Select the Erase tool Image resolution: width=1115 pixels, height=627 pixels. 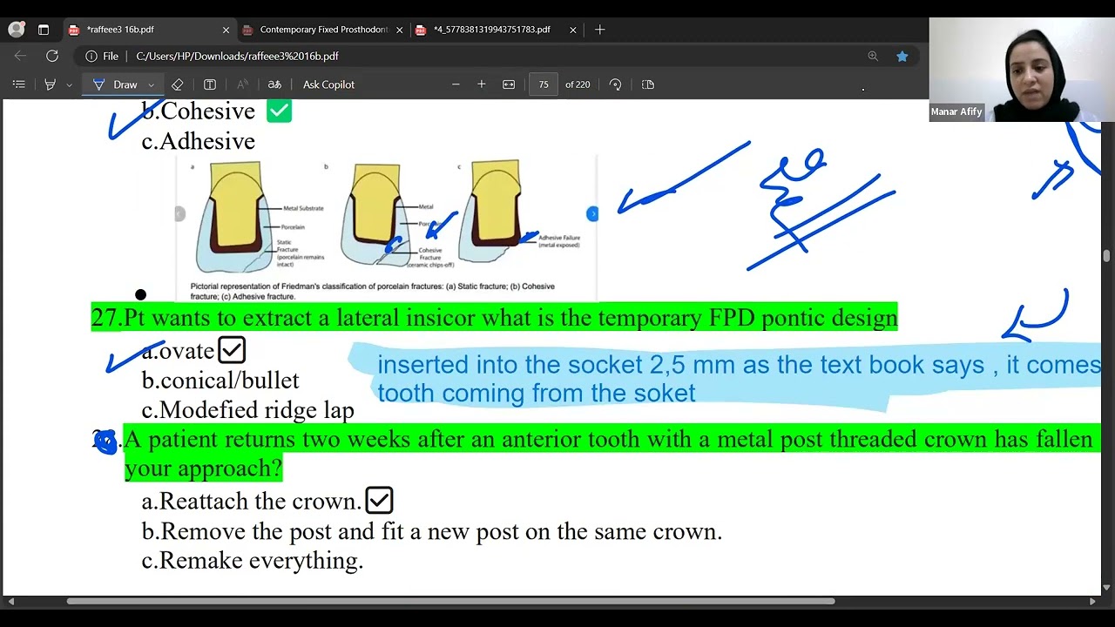pos(178,84)
